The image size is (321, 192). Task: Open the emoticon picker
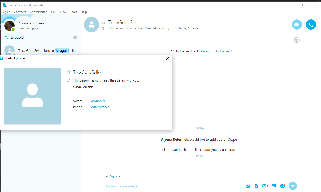[x=283, y=186]
